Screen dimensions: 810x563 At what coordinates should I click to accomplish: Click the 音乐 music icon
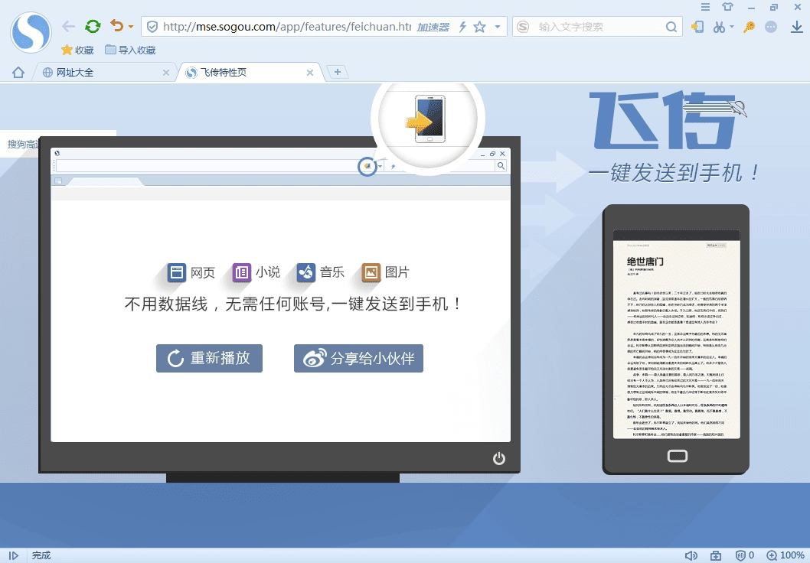pos(305,272)
